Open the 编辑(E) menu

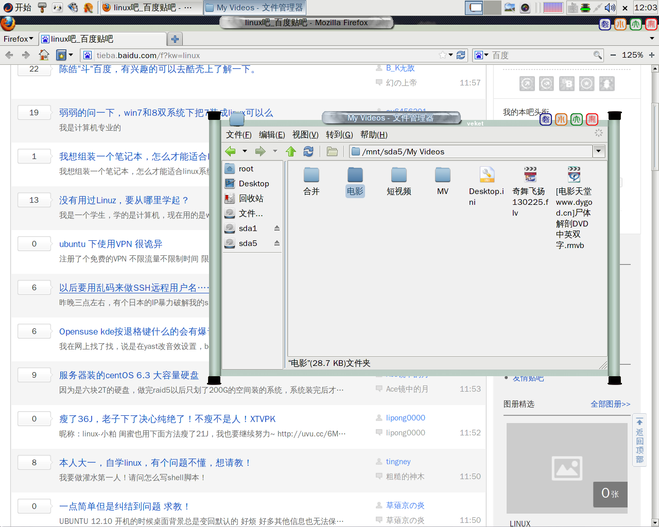click(272, 135)
